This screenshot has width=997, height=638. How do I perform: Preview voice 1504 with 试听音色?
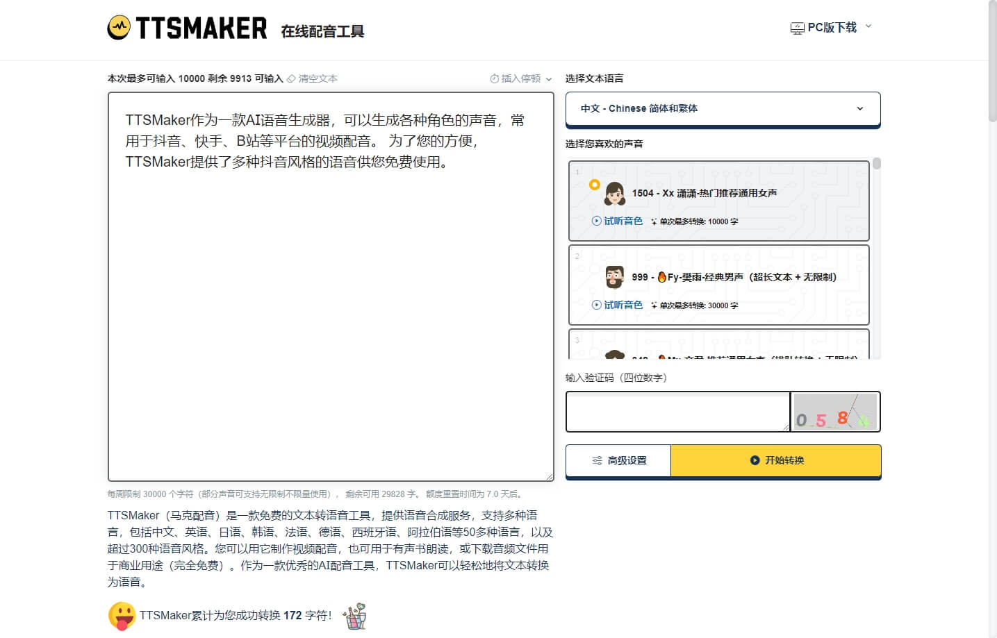click(x=617, y=221)
